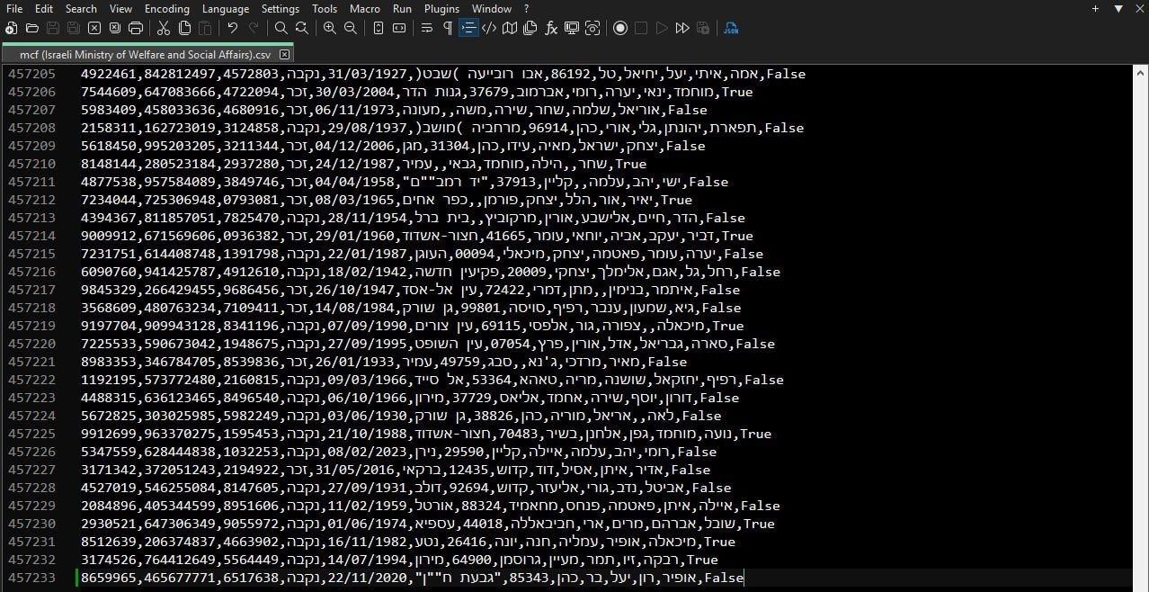
Task: Create a new file with the New icon
Action: pyautogui.click(x=12, y=28)
